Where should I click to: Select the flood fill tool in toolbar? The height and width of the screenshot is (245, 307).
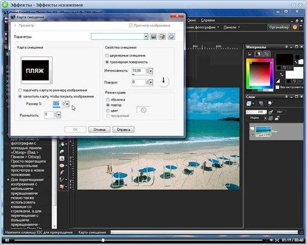[62, 144]
